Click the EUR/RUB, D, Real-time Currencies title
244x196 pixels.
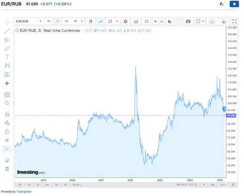click(50, 30)
